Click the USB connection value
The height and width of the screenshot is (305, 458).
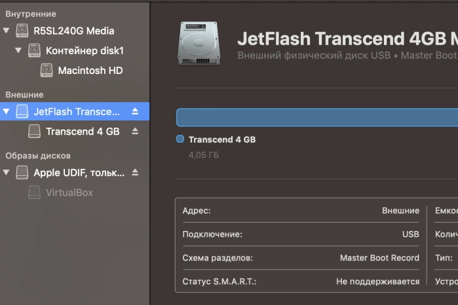click(x=411, y=234)
